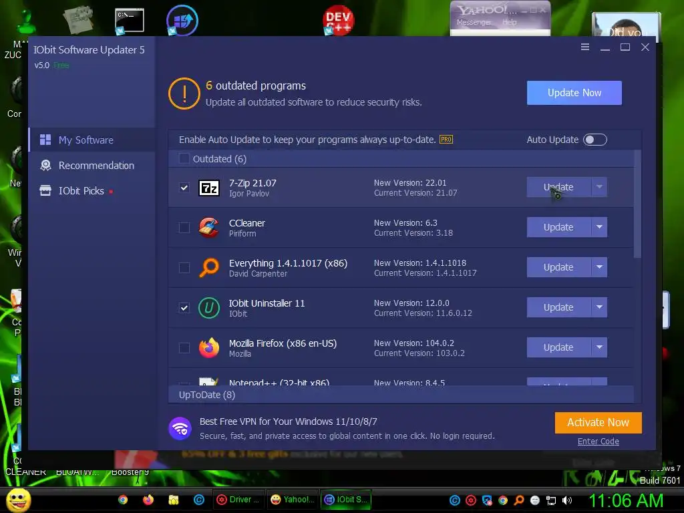Screen dimensions: 684x513
Task: Click Help in the Yahoo! Messenger window
Action: tap(509, 22)
